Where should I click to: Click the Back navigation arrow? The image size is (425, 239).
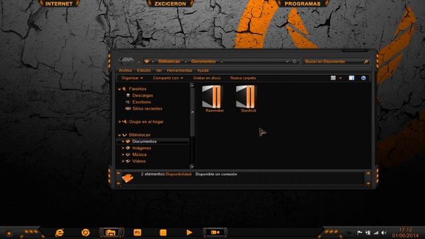[126, 61]
